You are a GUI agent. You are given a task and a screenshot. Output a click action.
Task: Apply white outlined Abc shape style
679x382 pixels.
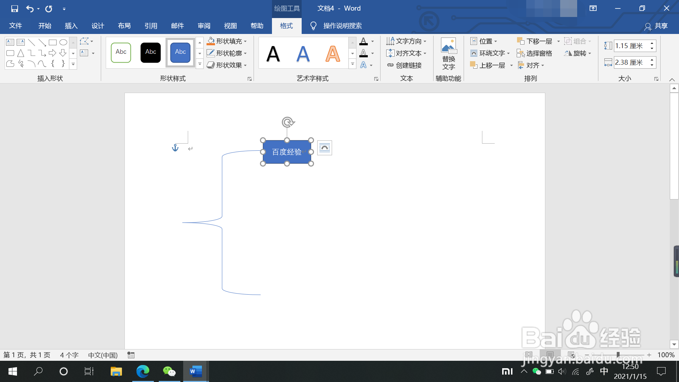121,52
